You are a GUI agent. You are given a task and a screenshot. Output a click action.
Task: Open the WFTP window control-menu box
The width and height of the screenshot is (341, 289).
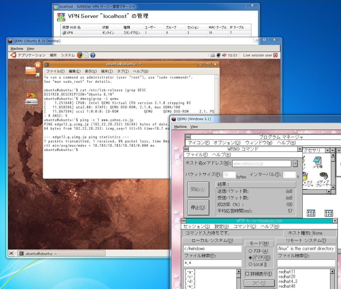[184, 221]
